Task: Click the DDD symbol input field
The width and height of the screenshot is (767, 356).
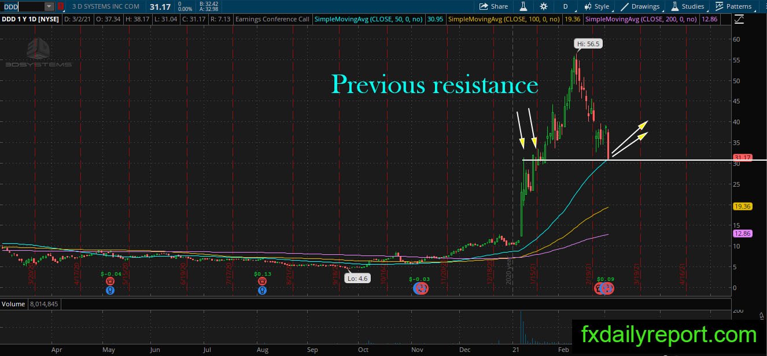Action: tap(23, 6)
